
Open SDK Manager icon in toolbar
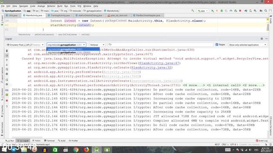click(x=255, y=11)
